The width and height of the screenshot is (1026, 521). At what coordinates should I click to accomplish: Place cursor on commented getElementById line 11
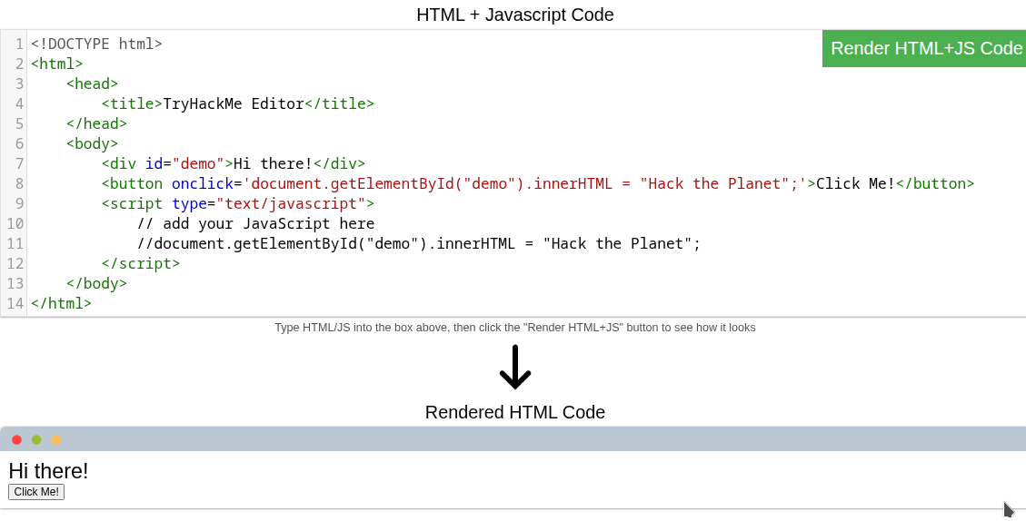(418, 243)
